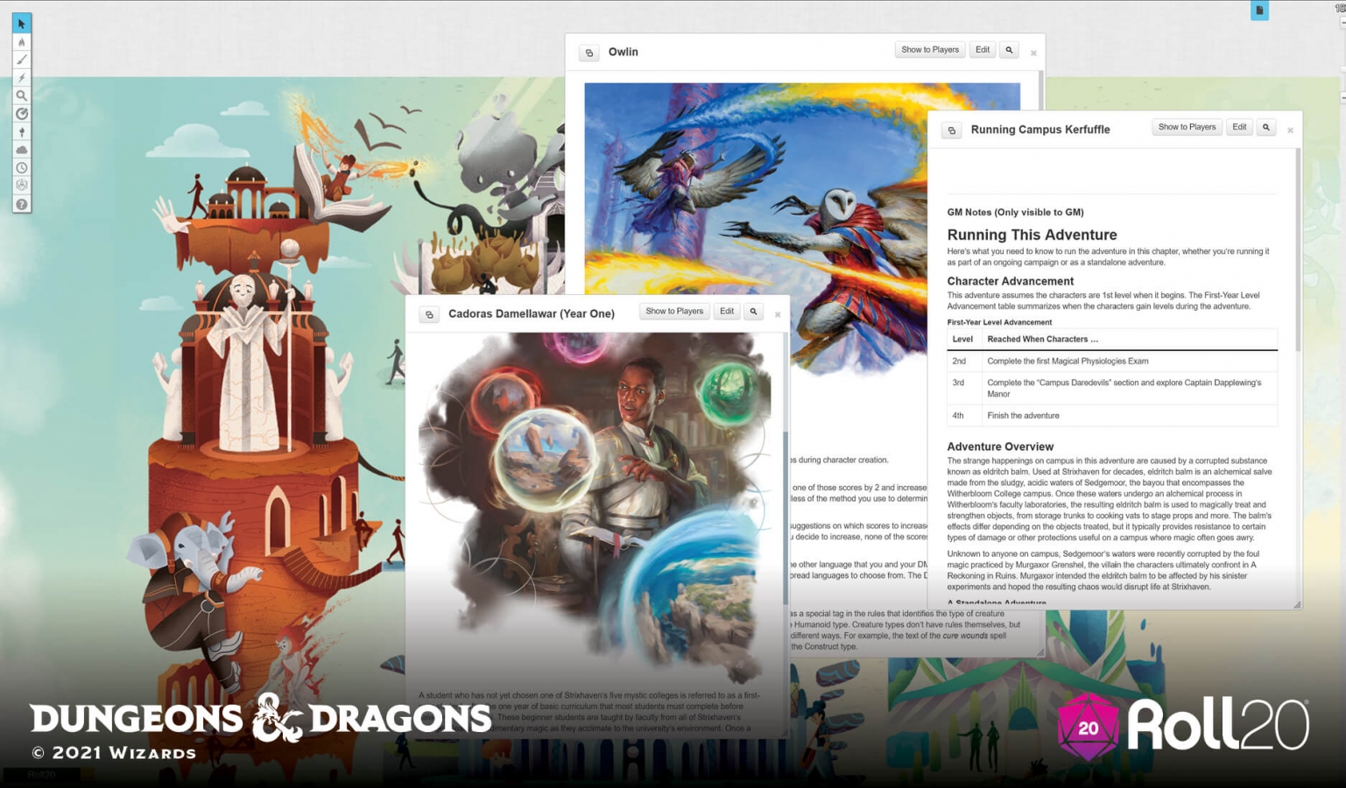Close the Running Campus Kerfuffle window
This screenshot has height=788, width=1346.
1290,130
